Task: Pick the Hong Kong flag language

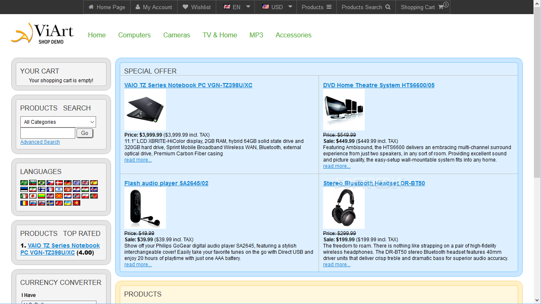Action: point(68,189)
